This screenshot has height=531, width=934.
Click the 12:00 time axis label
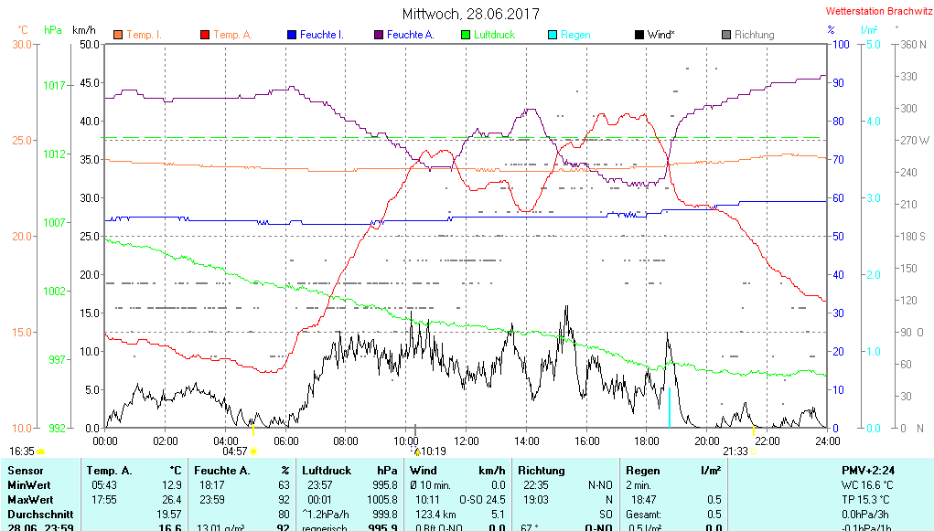467,441
